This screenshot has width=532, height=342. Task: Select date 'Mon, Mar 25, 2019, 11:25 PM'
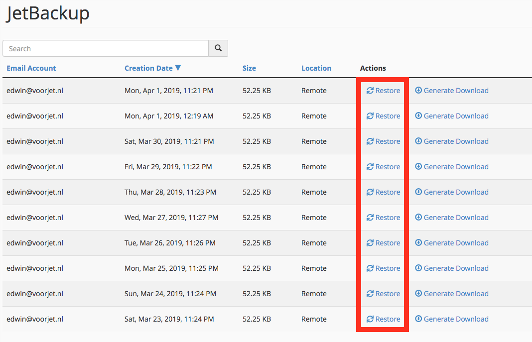pyautogui.click(x=172, y=268)
